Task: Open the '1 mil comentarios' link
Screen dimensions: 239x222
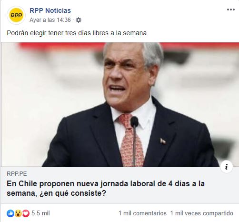Action: (142, 213)
